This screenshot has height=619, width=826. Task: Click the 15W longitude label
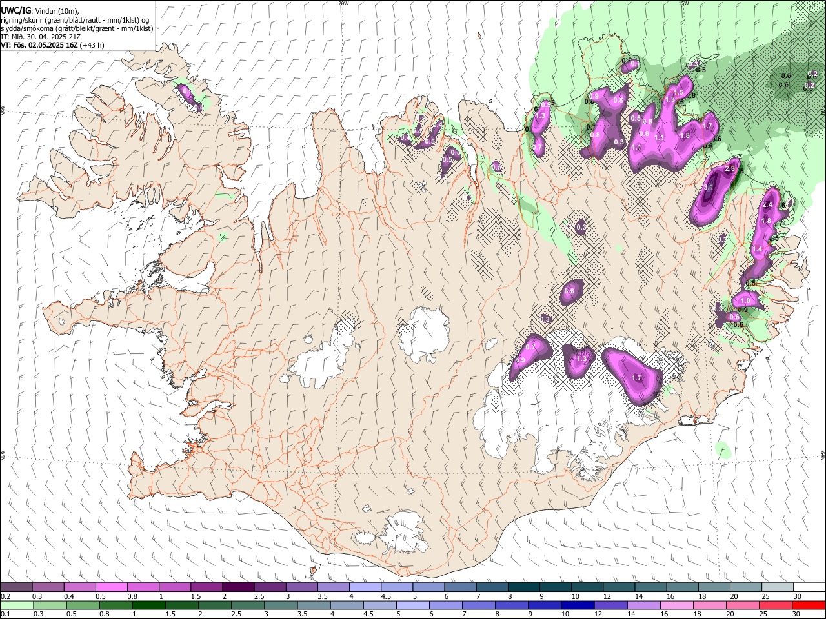pos(683,3)
